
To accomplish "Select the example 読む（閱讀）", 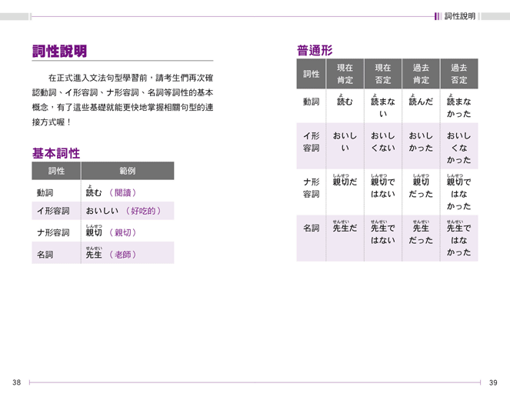I will click(111, 192).
